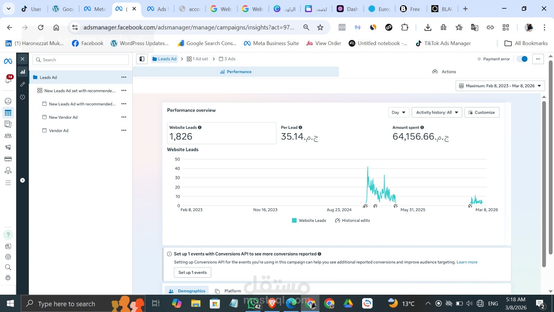Viewport: 554px width, 312px height.
Task: Reload the browser page
Action: tap(41, 27)
